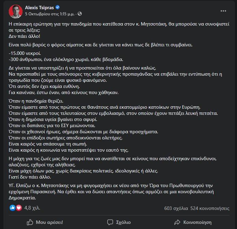The width and height of the screenshot is (237, 229).
Task: Click the thumbs-up outline Like icon
Action: [30, 222]
